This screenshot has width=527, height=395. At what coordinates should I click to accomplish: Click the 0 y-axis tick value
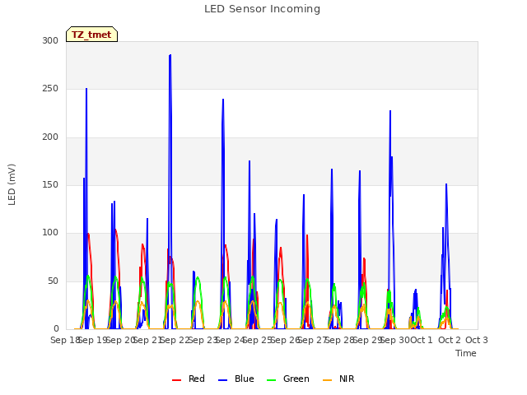coord(56,329)
